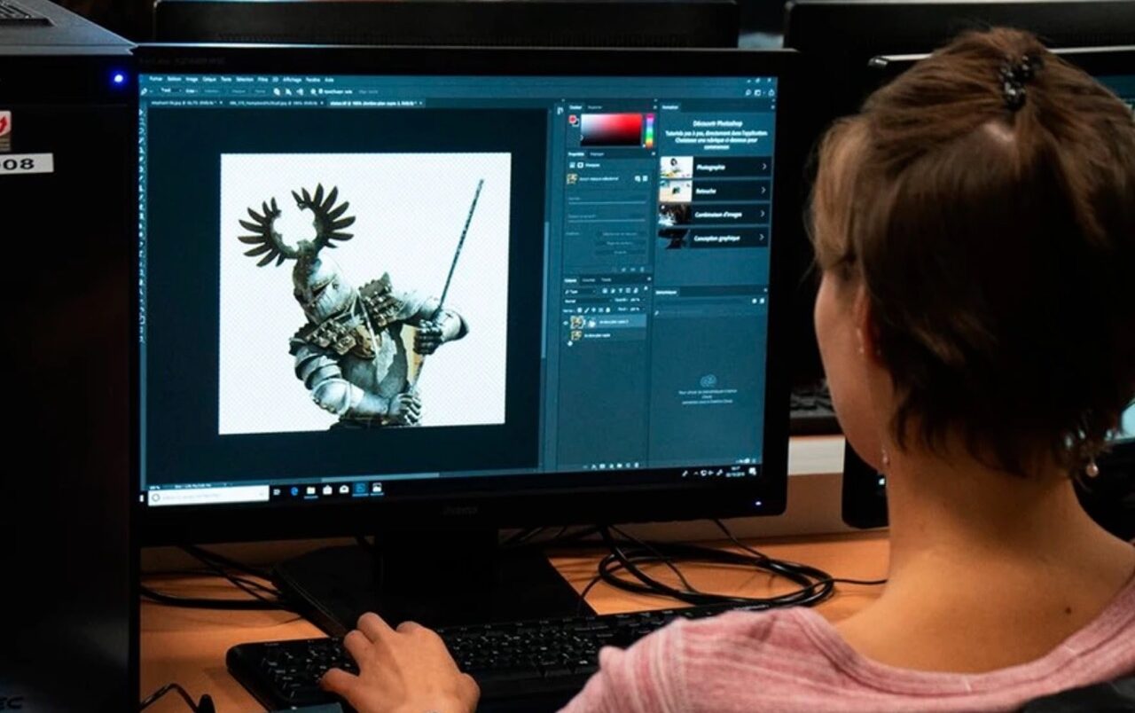Show the hidden lower layer
1135x713 pixels.
pos(566,335)
